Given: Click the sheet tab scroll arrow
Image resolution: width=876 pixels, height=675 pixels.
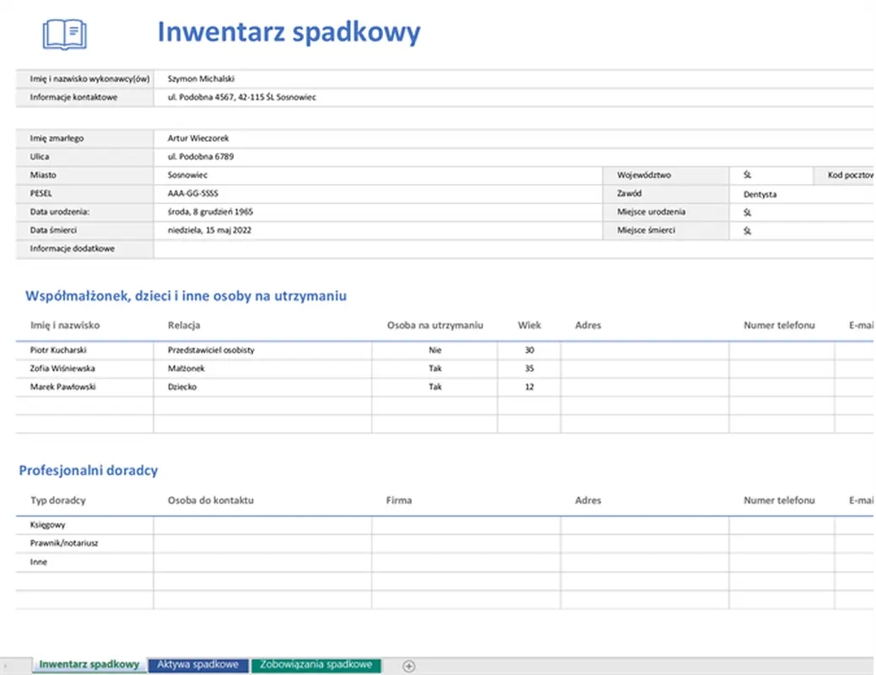Looking at the screenshot, I should [5, 666].
